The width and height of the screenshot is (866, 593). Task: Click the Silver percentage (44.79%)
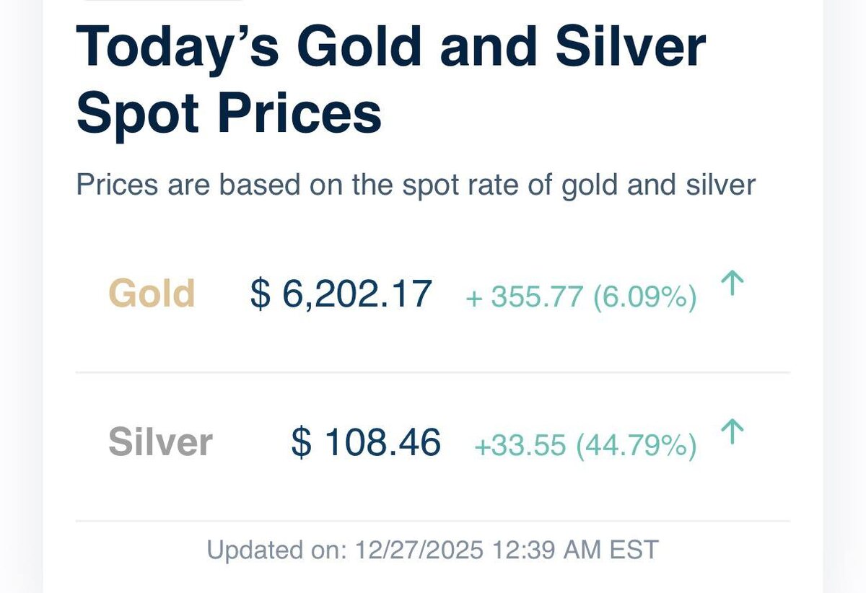point(637,446)
